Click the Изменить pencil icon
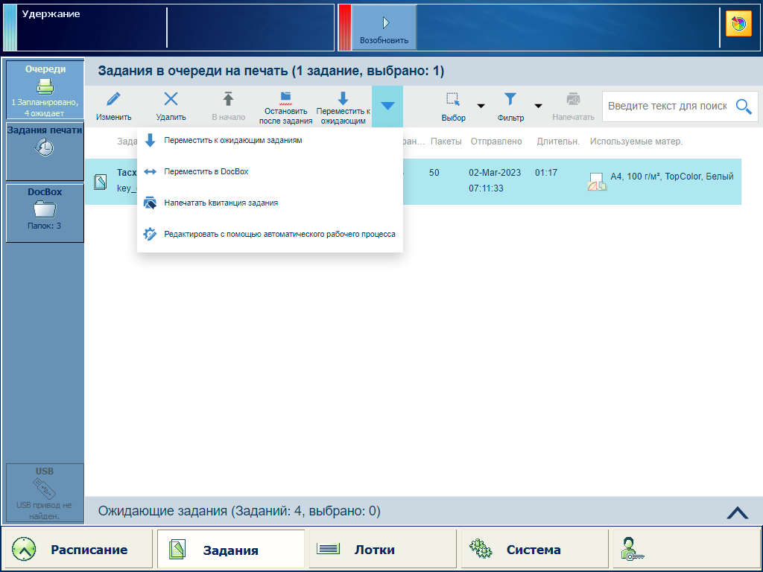This screenshot has height=572, width=763. (113, 99)
